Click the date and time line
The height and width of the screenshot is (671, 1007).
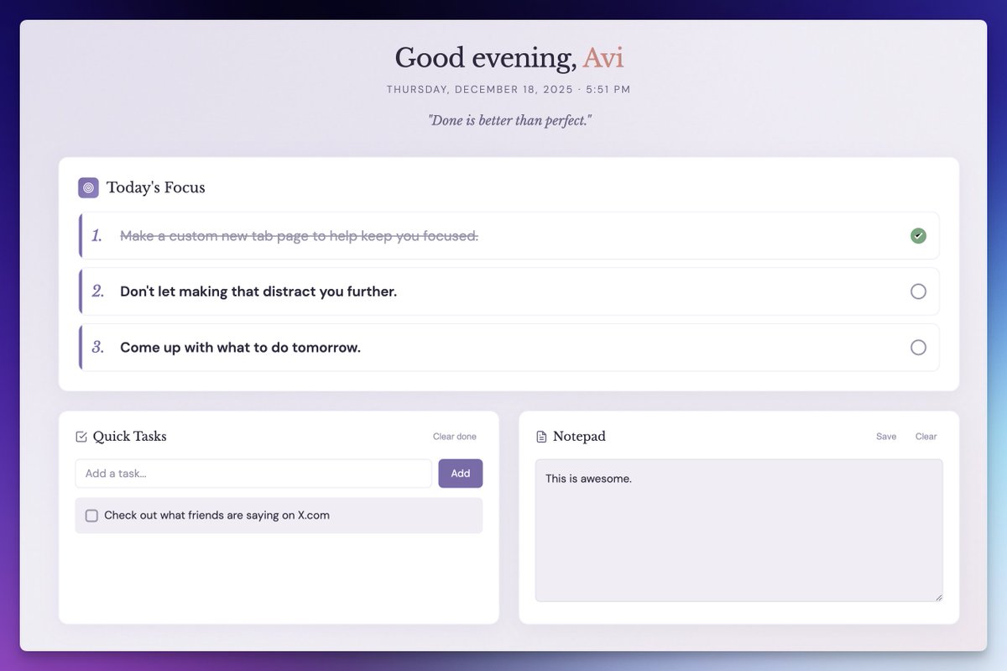(509, 89)
